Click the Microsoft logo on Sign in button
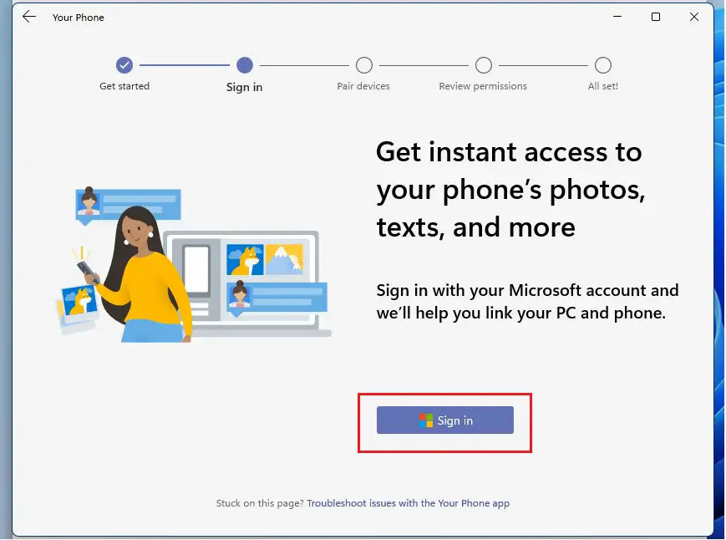 pyautogui.click(x=425, y=420)
